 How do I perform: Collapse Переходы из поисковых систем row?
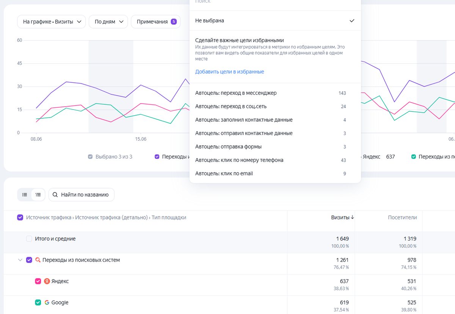pyautogui.click(x=20, y=260)
